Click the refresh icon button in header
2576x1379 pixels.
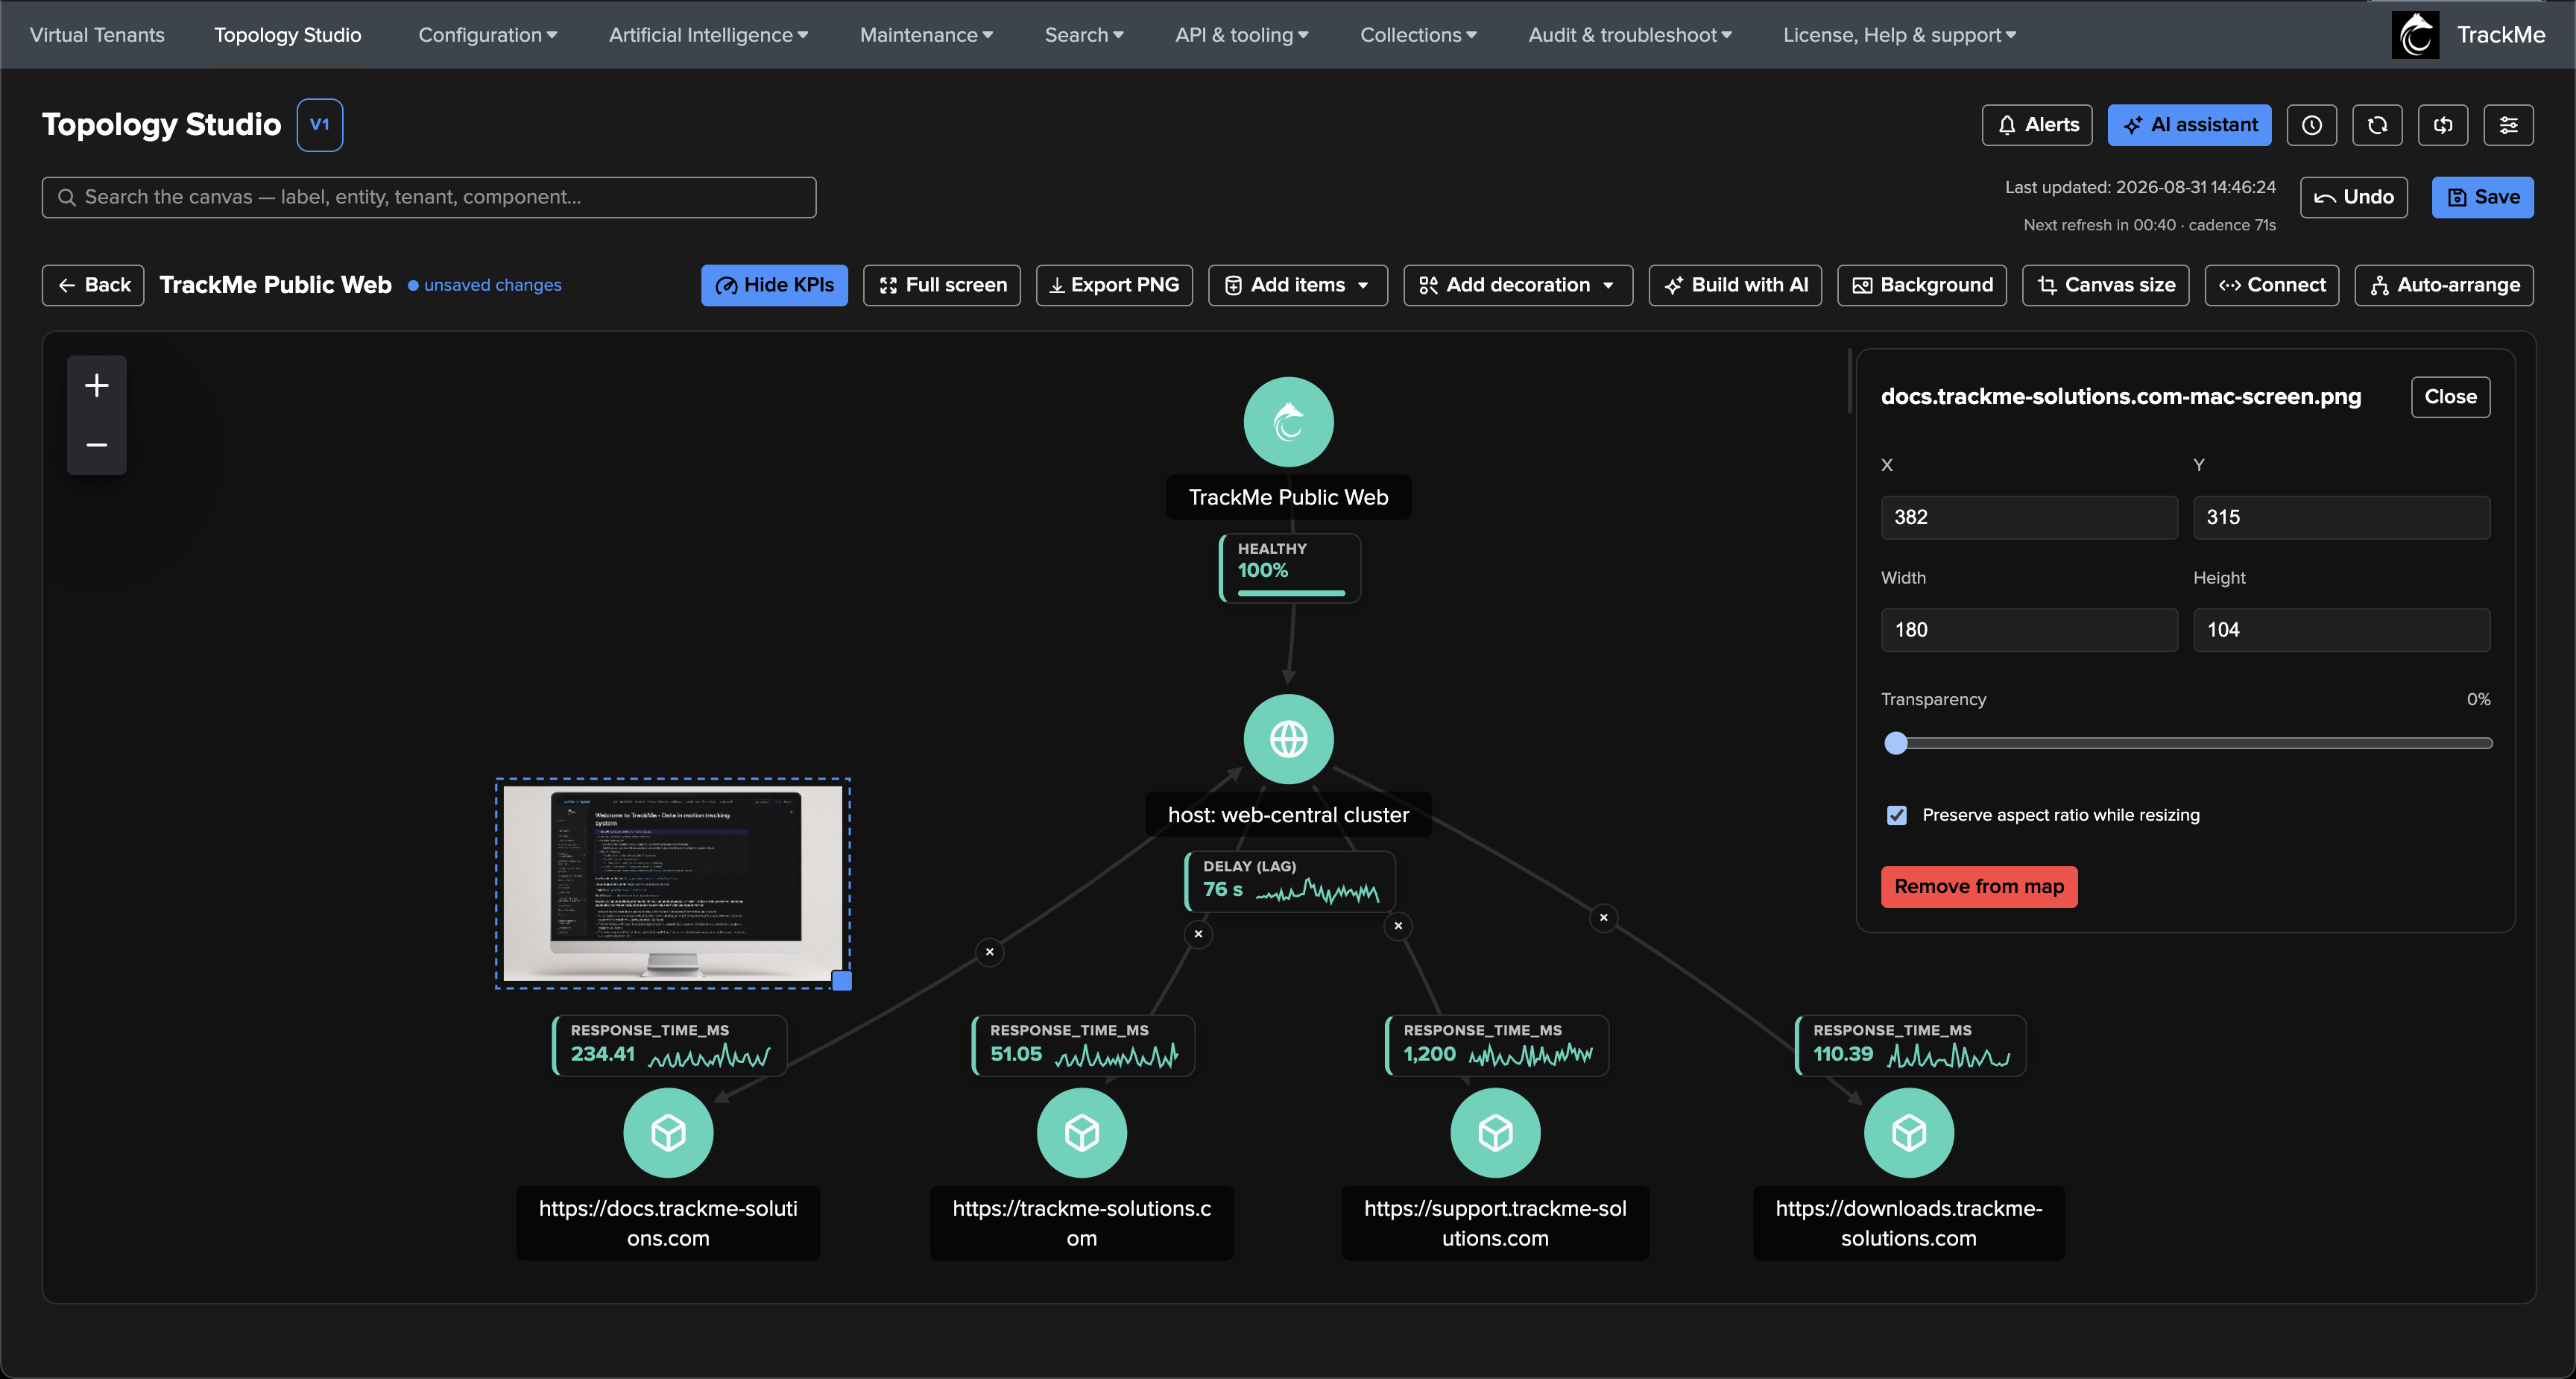(x=2377, y=125)
